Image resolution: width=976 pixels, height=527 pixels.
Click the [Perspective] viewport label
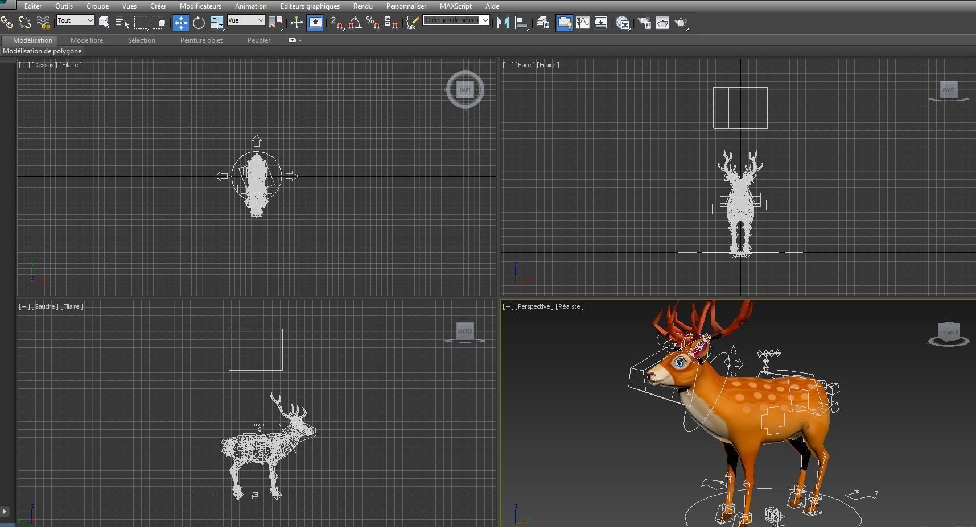[x=534, y=306]
